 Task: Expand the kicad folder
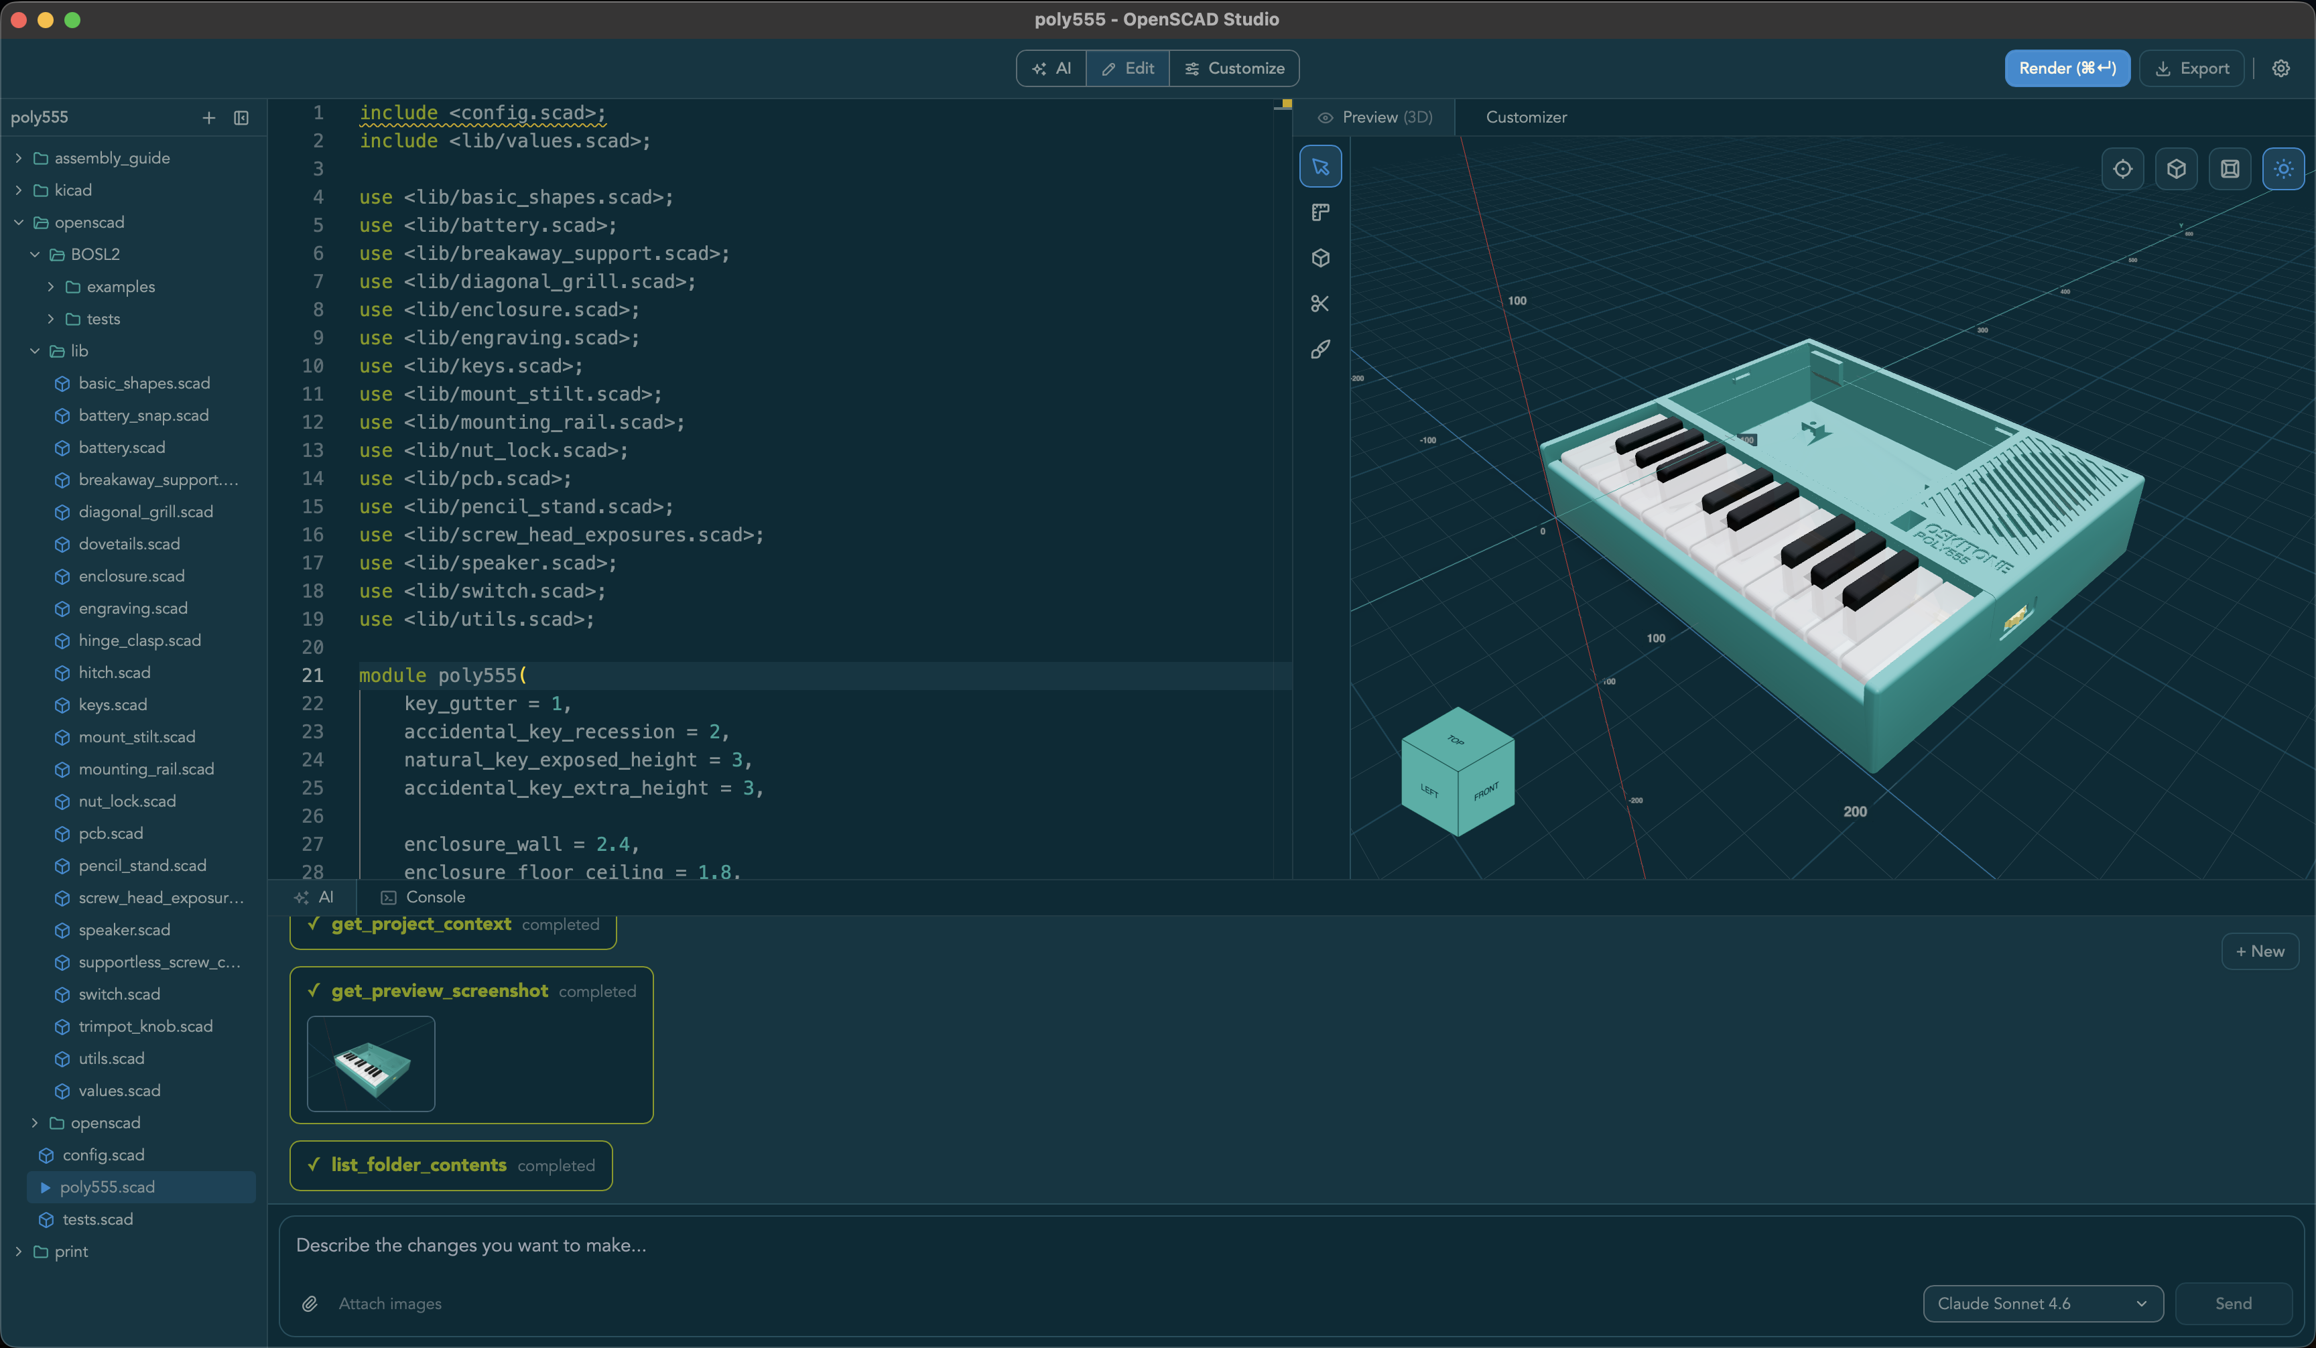[18, 190]
